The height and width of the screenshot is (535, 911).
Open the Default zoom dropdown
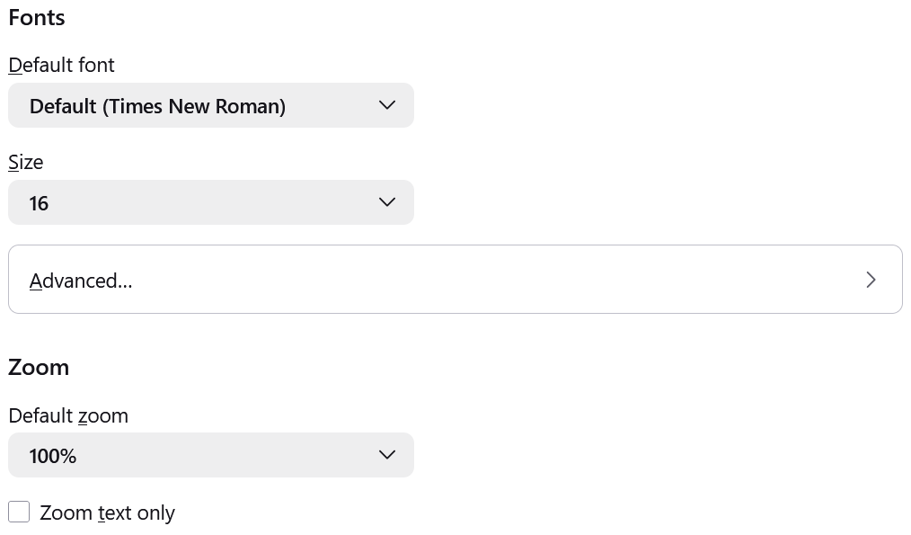210,456
